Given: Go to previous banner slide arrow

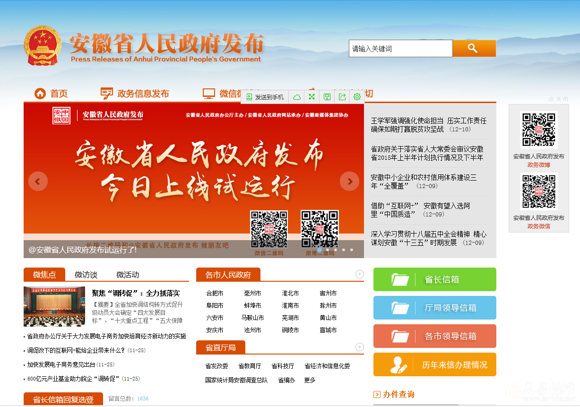Looking at the screenshot, I should tap(38, 181).
